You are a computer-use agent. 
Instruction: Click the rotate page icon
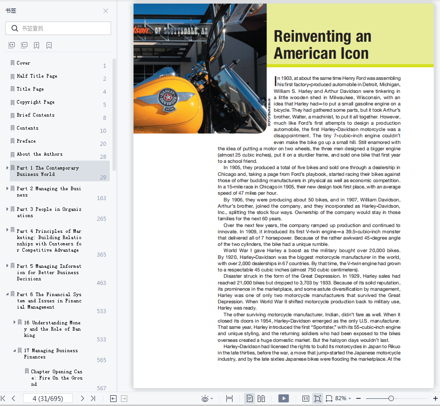click(x=329, y=398)
